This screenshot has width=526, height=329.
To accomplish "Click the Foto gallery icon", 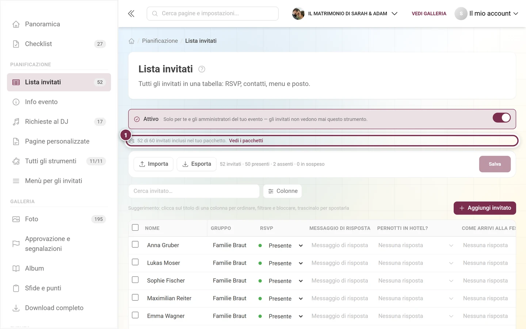I will point(16,219).
